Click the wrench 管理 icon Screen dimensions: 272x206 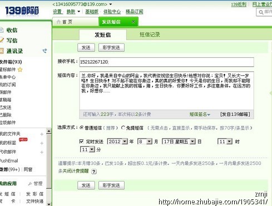(29, 184)
